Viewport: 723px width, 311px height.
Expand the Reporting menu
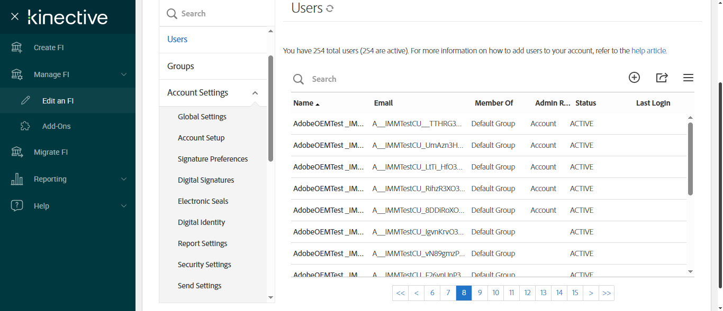(x=124, y=179)
